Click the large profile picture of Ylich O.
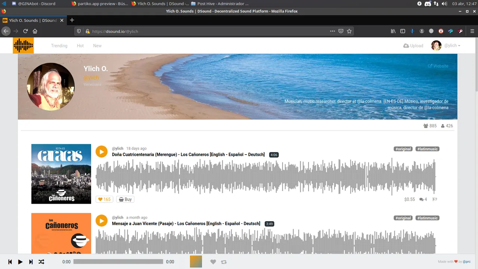The width and height of the screenshot is (478, 269). (x=51, y=87)
